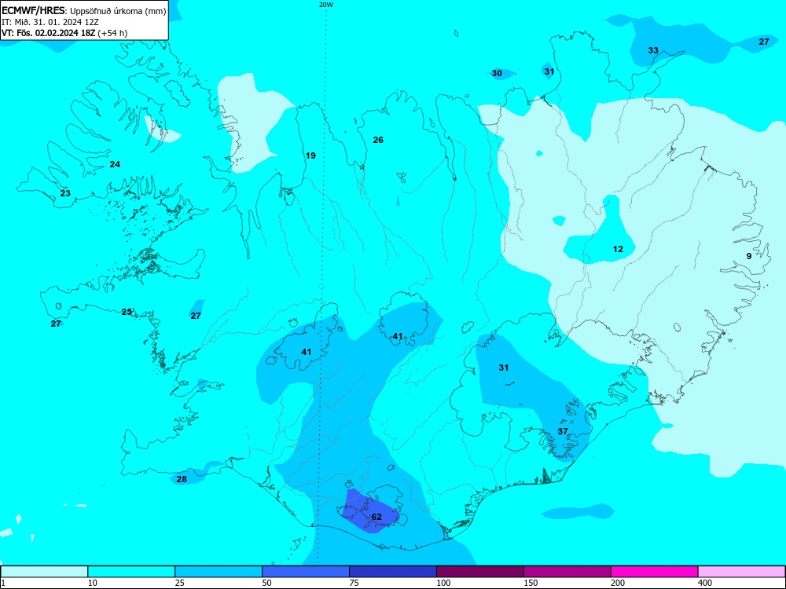786x589 pixels.
Task: Click the 9 mm value on the east coast
Action: click(x=749, y=256)
